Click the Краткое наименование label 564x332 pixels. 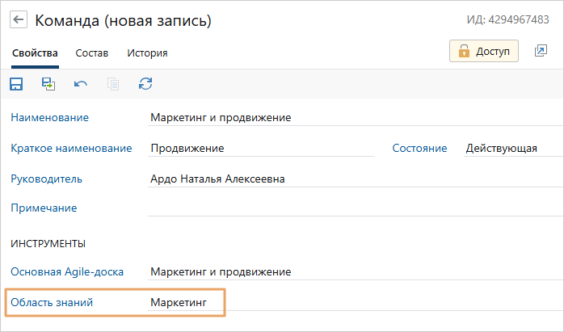(x=71, y=148)
